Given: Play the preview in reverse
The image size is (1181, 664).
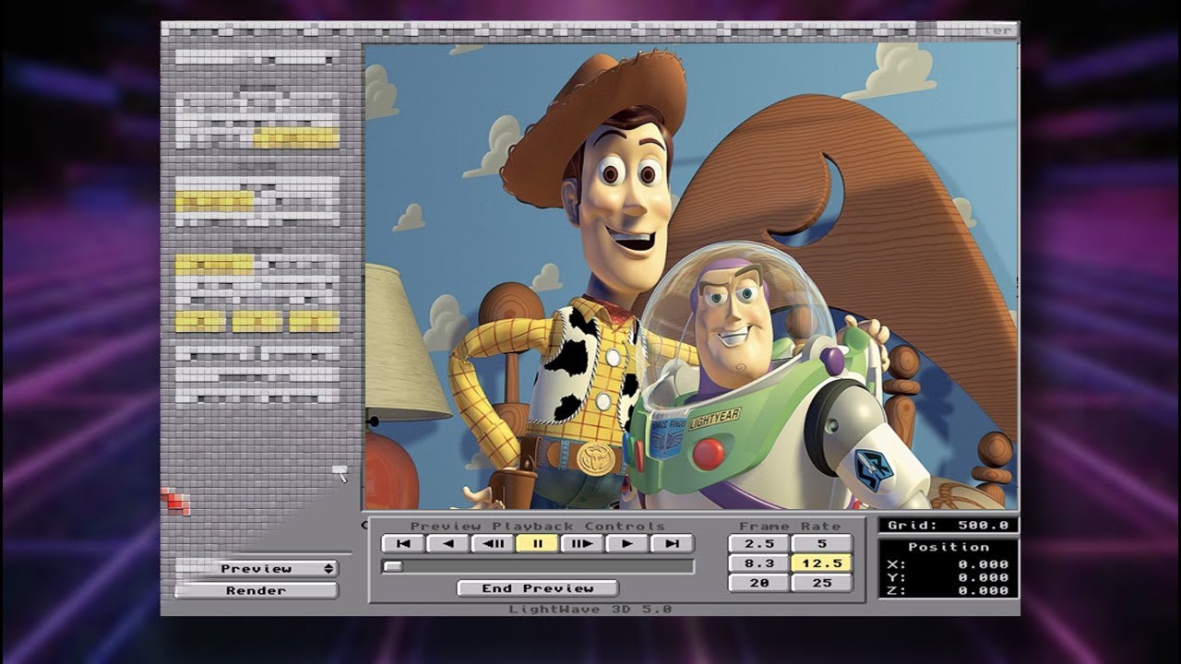Looking at the screenshot, I should [447, 544].
